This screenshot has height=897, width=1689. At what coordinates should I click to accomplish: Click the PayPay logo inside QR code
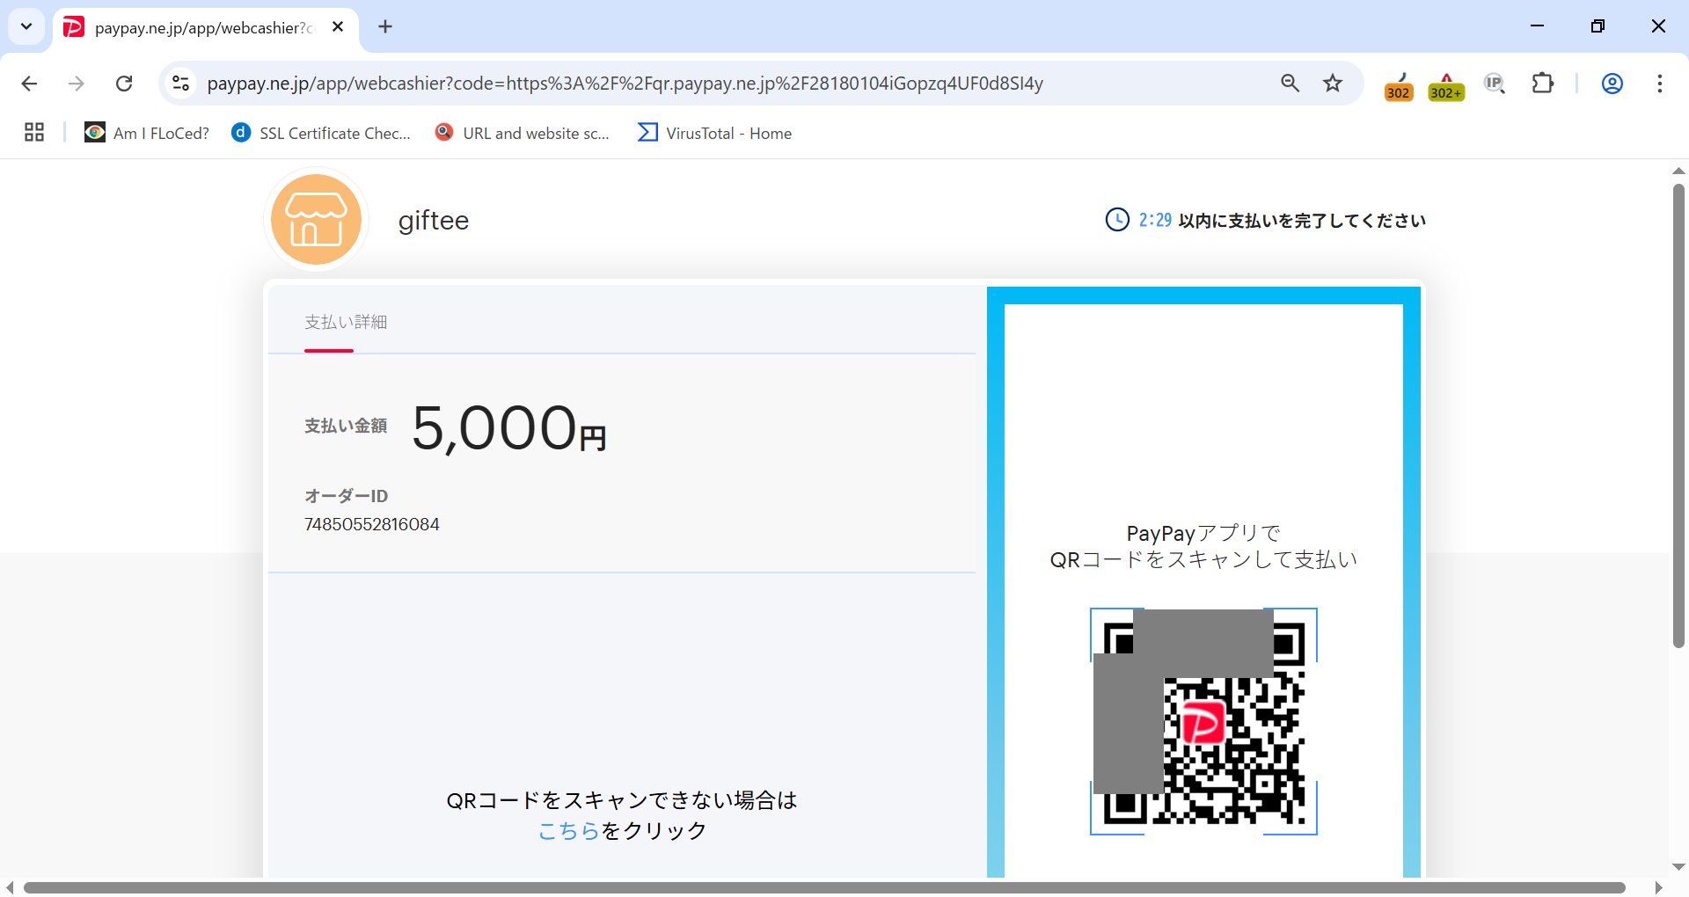click(x=1202, y=724)
